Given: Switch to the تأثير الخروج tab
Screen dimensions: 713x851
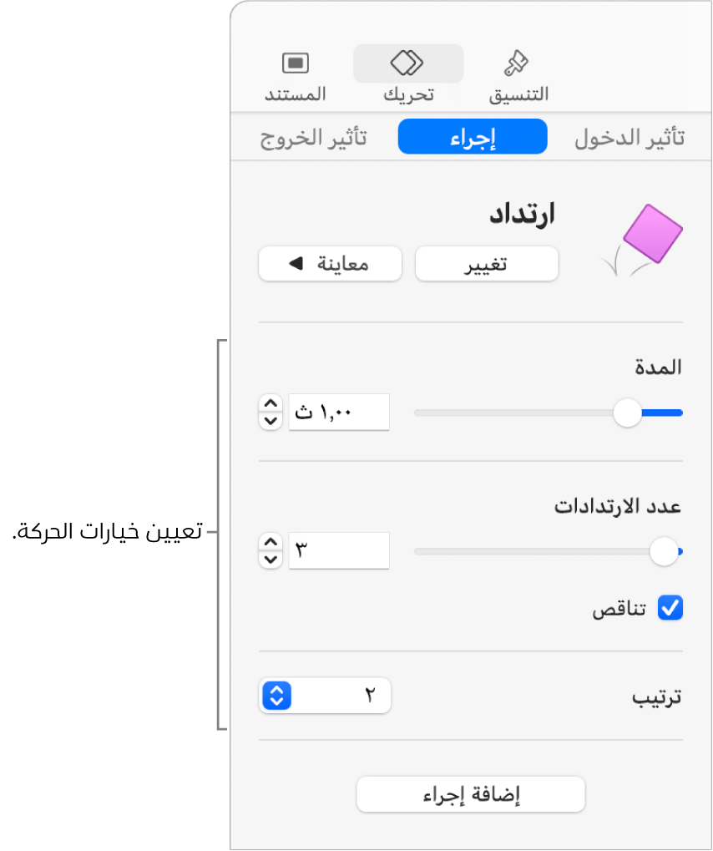Looking at the screenshot, I should tap(313, 138).
